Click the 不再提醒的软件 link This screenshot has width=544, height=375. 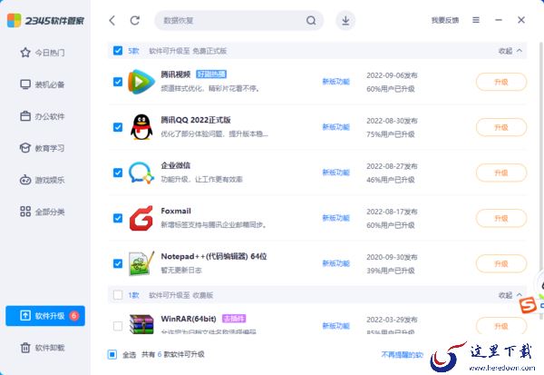(402, 354)
